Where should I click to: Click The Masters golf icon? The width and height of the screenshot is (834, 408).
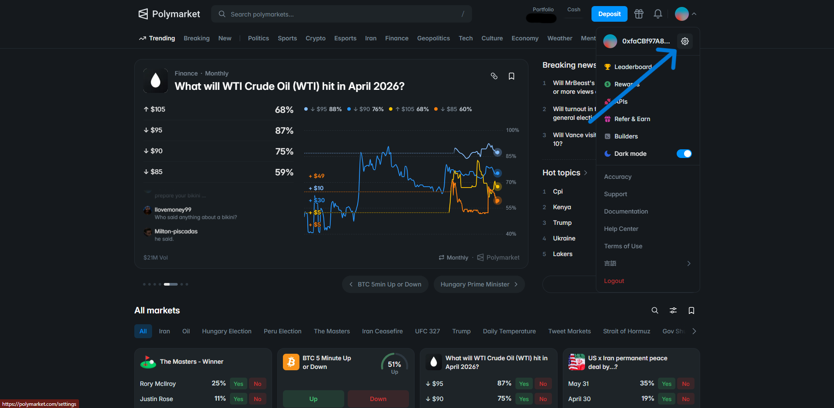(148, 362)
